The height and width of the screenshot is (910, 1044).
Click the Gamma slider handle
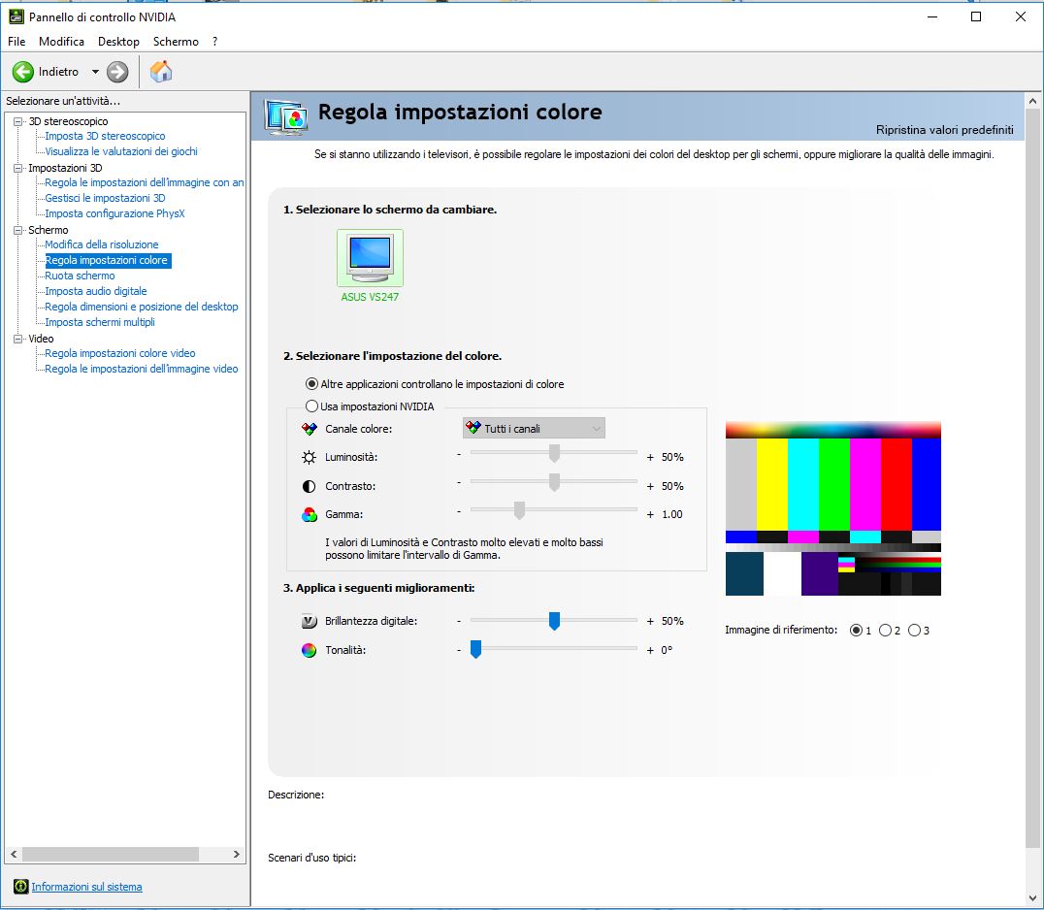(x=519, y=511)
